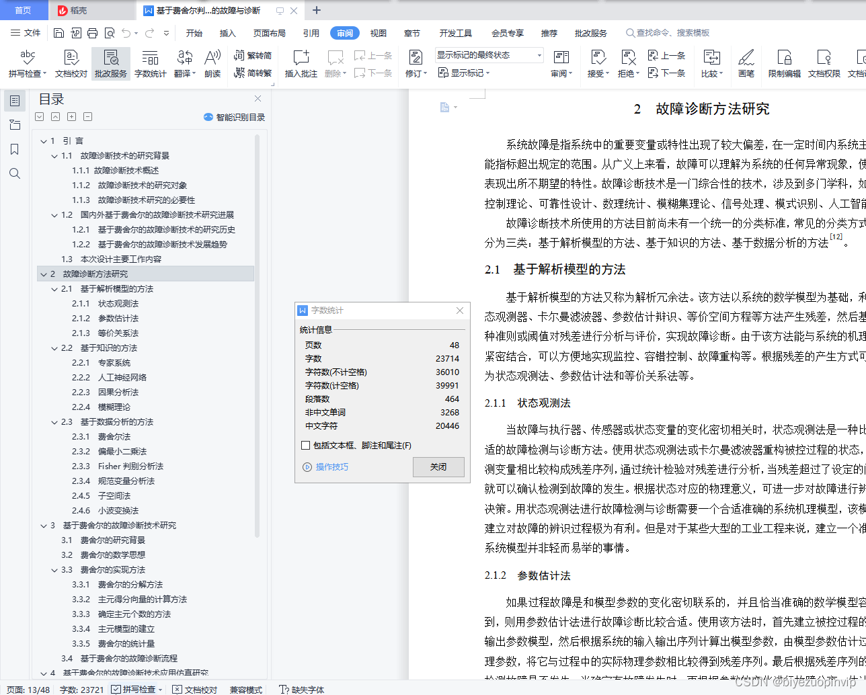Collapse the 1 引言 tree node

(x=44, y=141)
